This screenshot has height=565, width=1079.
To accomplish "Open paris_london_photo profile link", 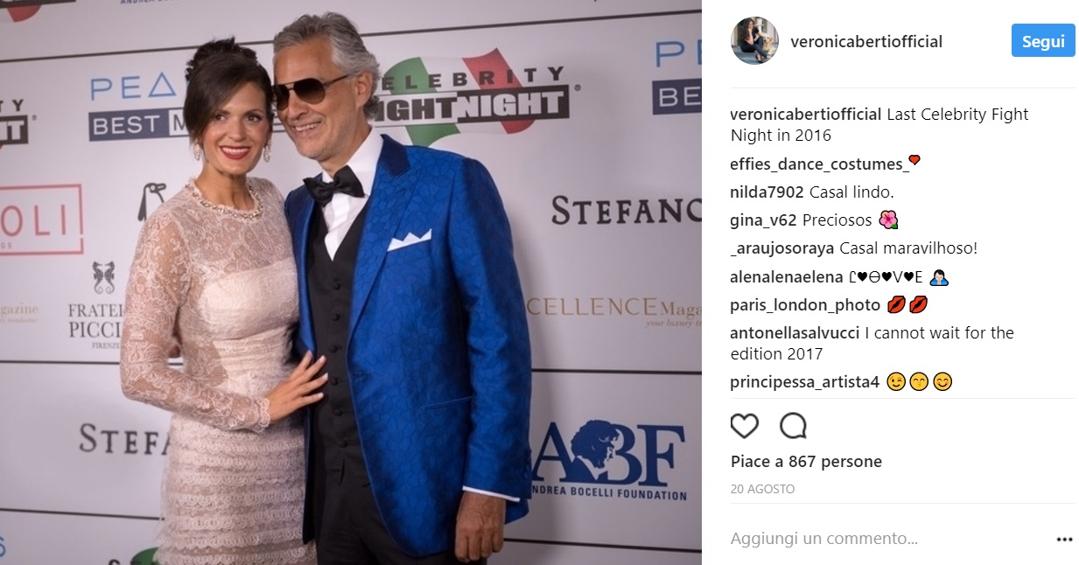I will point(805,305).
